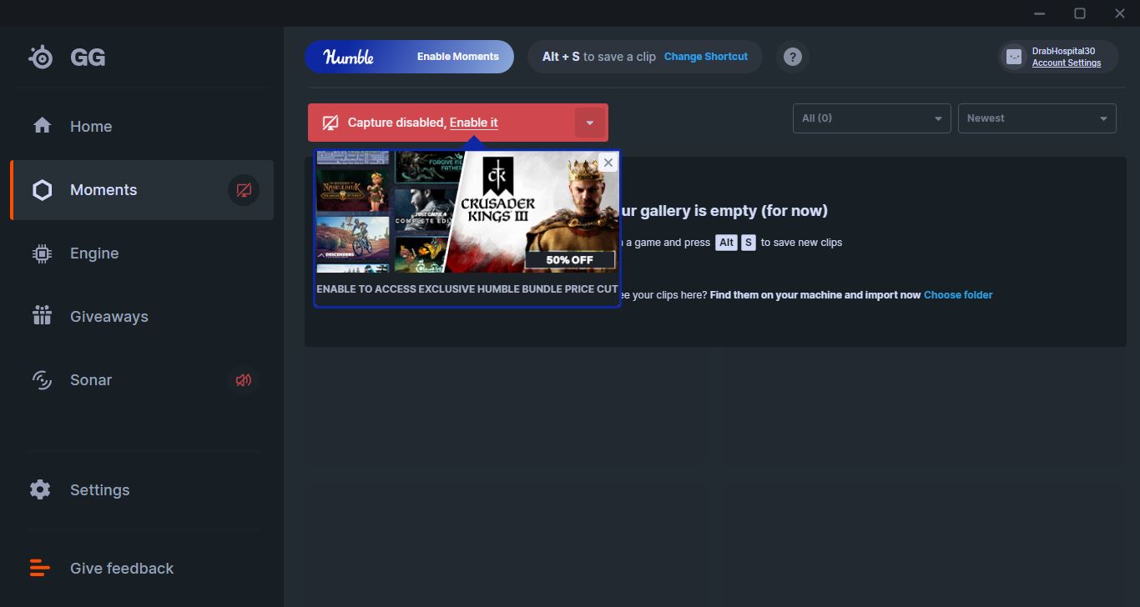This screenshot has height=607, width=1140.
Task: Switch to Sonar in the sidebar
Action: tap(142, 380)
